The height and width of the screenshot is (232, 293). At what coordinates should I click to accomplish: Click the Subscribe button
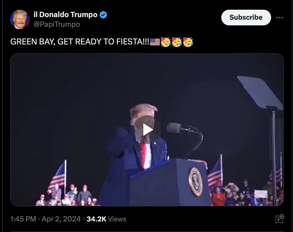click(246, 17)
